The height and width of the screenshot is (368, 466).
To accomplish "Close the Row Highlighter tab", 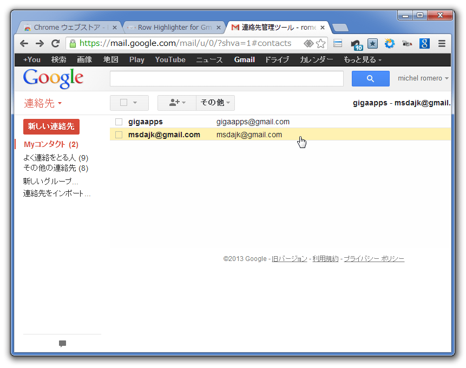I will tap(219, 28).
